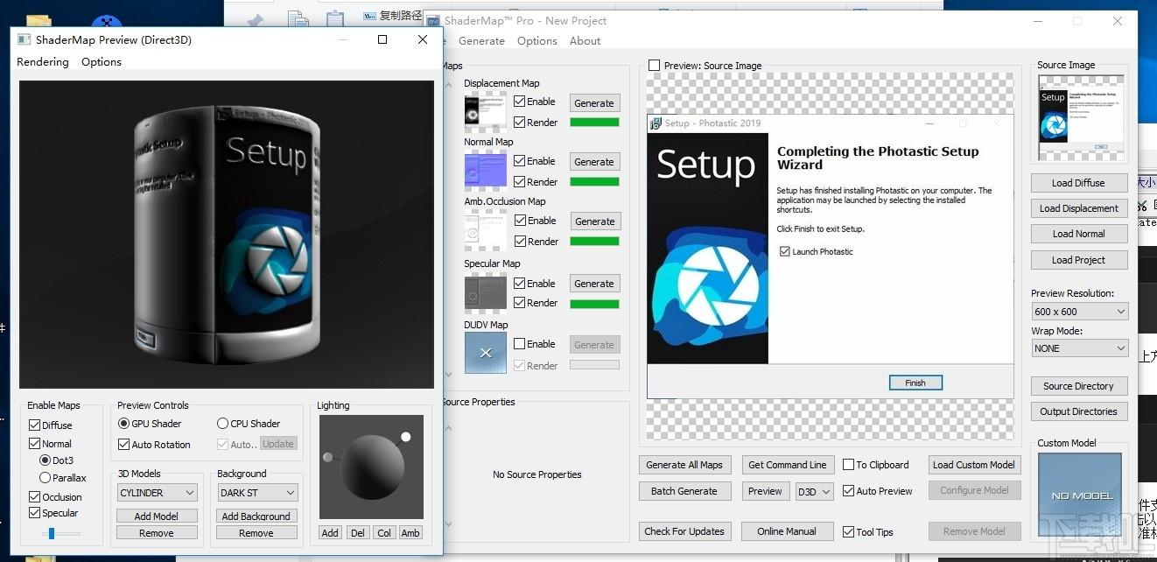Toggle the To Clipboard checkbox
This screenshot has width=1157, height=562.
pyautogui.click(x=849, y=465)
